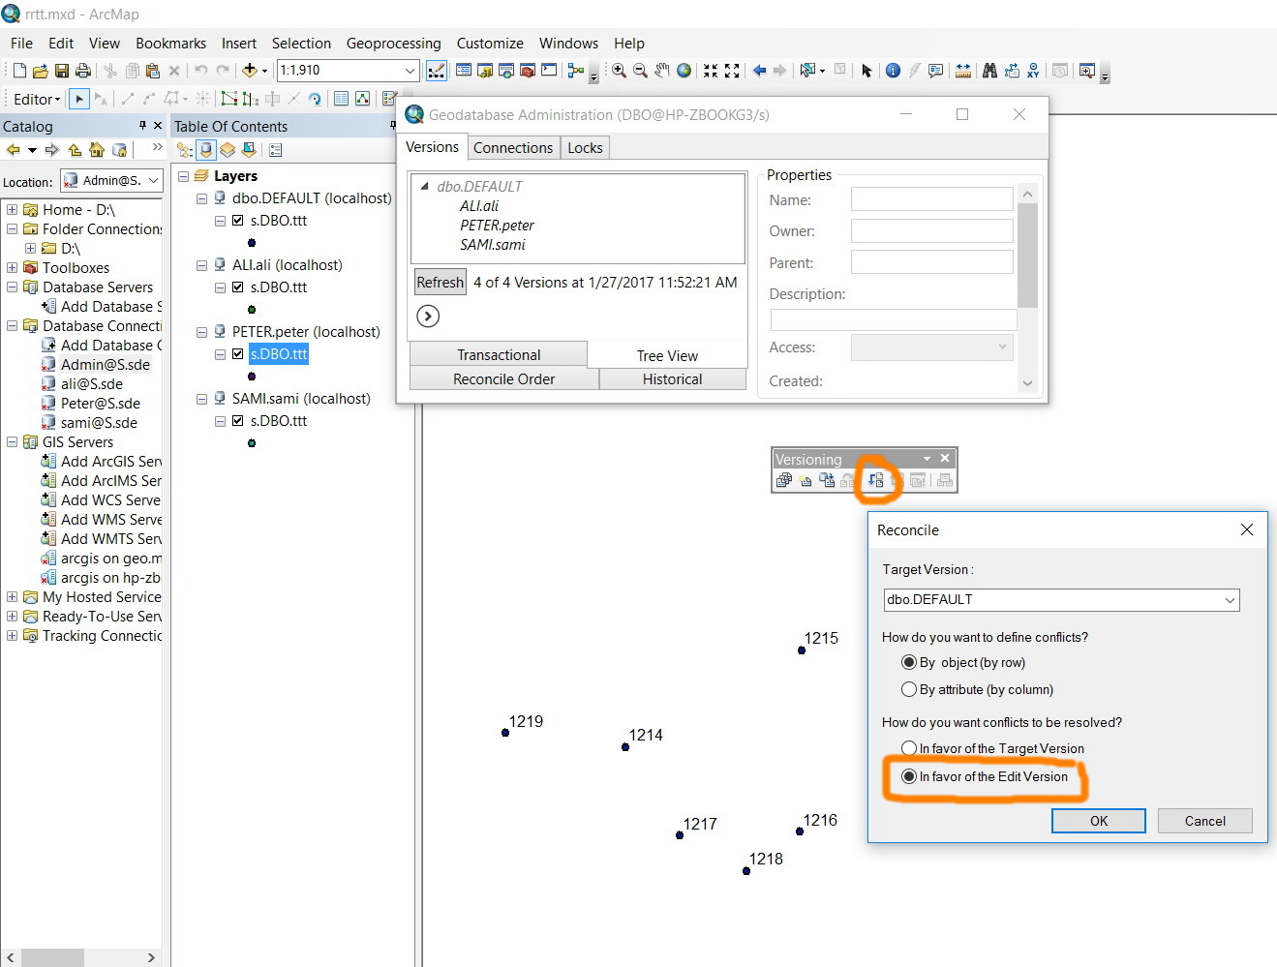Image resolution: width=1277 pixels, height=967 pixels.
Task: Click Create New Version icon on the Versioning toolbar
Action: (x=806, y=480)
